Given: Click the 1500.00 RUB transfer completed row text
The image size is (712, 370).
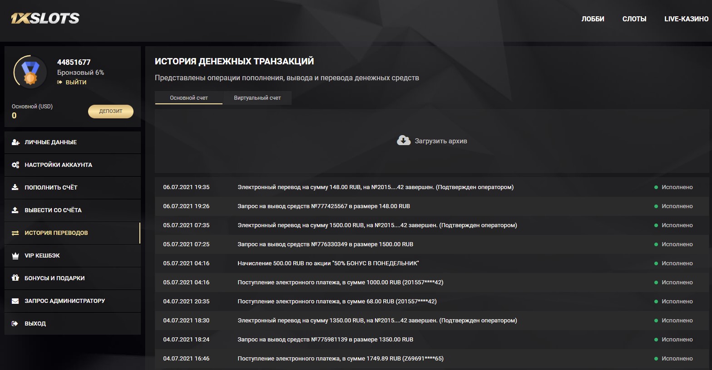Looking at the screenshot, I should click(377, 225).
